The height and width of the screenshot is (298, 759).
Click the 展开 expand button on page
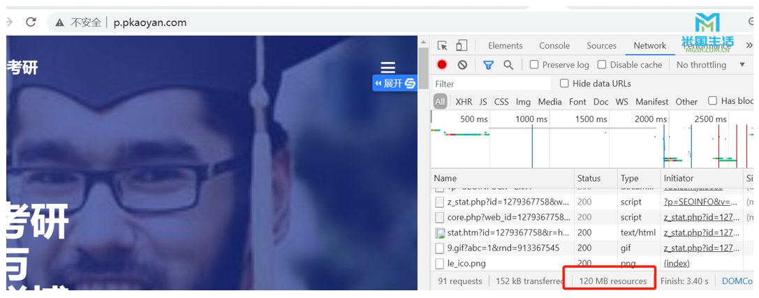(395, 83)
